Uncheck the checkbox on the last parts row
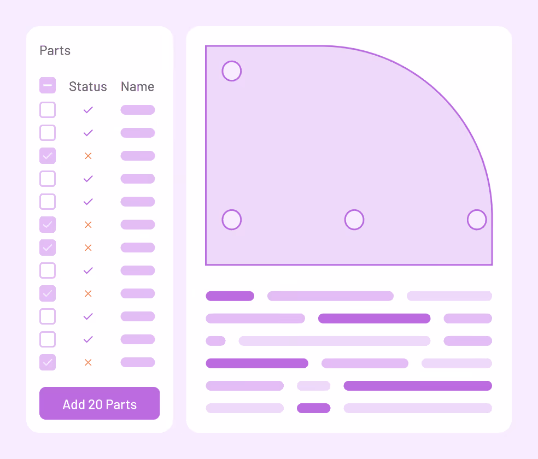 (x=48, y=362)
